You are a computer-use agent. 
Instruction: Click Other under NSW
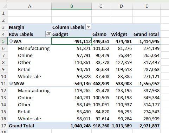point(24,104)
